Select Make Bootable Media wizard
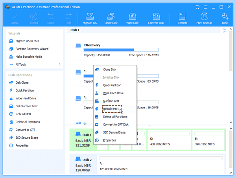The width and height of the screenshot is (236, 178). pos(26,57)
